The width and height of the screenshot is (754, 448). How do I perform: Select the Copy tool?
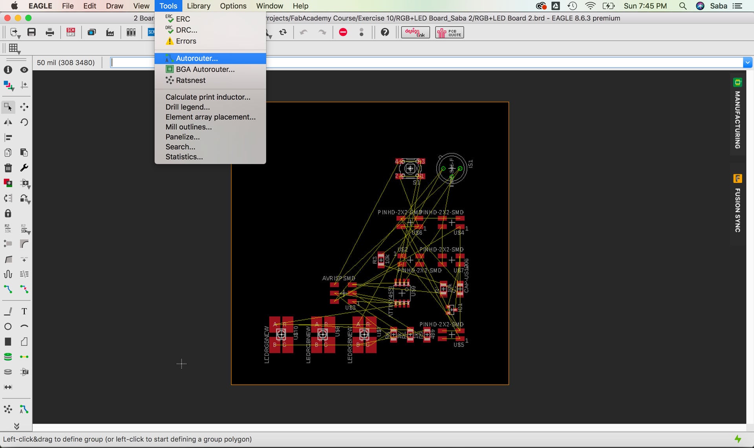tap(8, 152)
